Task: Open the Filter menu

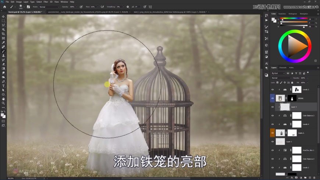Action: pyautogui.click(x=46, y=1)
